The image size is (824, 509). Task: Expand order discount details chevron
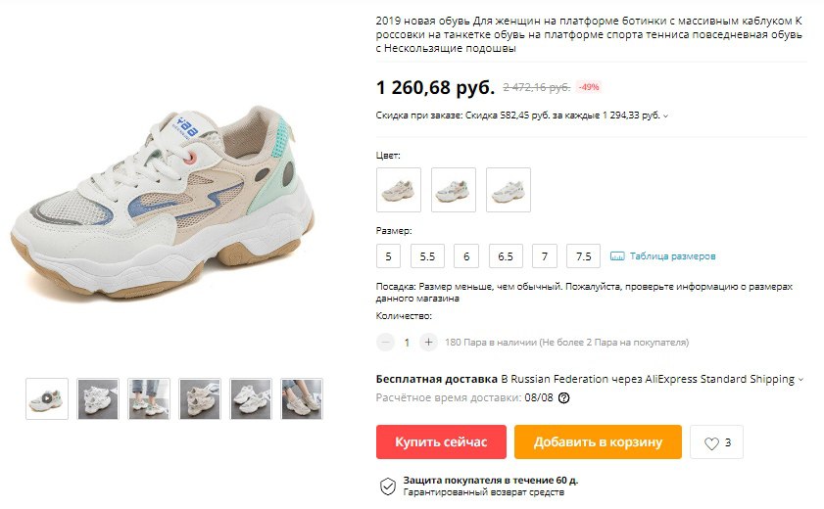[666, 116]
